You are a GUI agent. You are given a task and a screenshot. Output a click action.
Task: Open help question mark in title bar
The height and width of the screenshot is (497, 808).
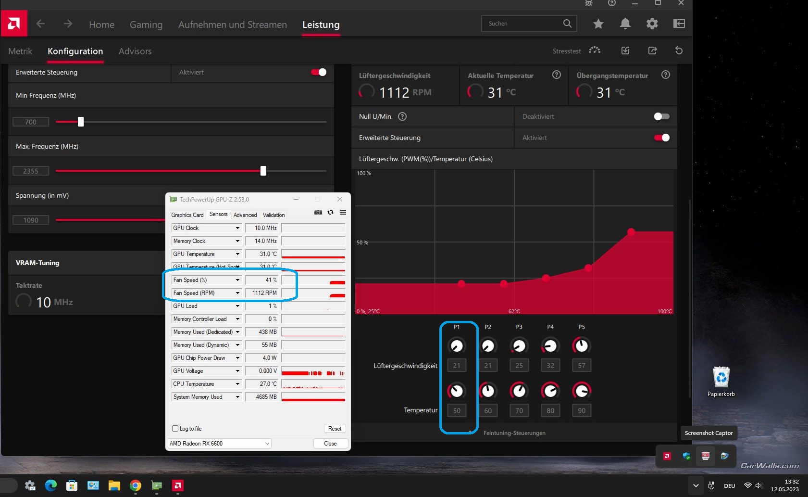pos(612,3)
